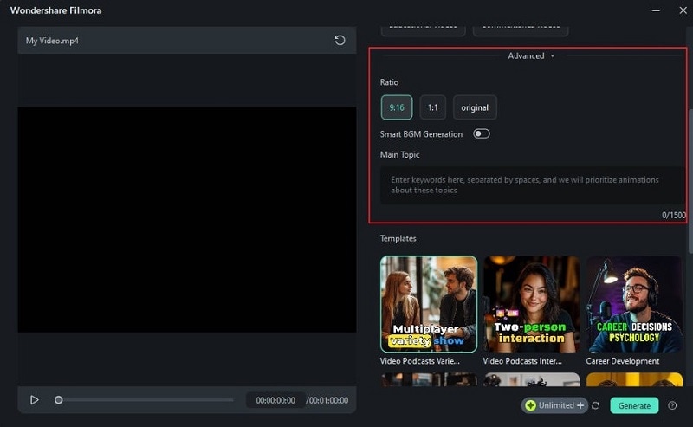Pick the Career Development template
This screenshot has height=427, width=693.
(x=634, y=304)
